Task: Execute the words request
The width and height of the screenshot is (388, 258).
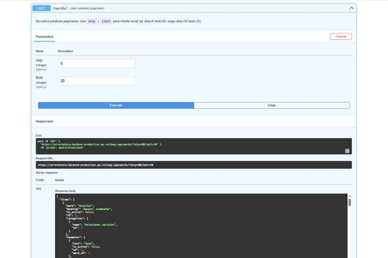Action: 116,105
